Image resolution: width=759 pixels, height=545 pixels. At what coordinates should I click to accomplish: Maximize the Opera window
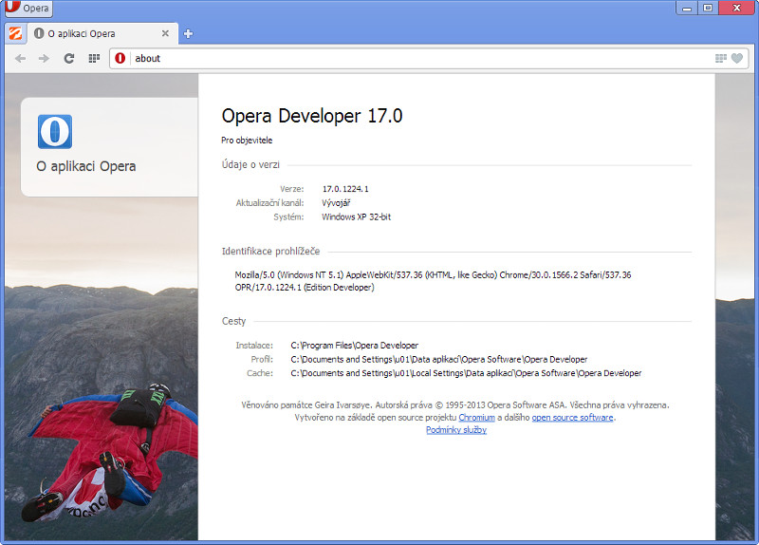click(708, 8)
